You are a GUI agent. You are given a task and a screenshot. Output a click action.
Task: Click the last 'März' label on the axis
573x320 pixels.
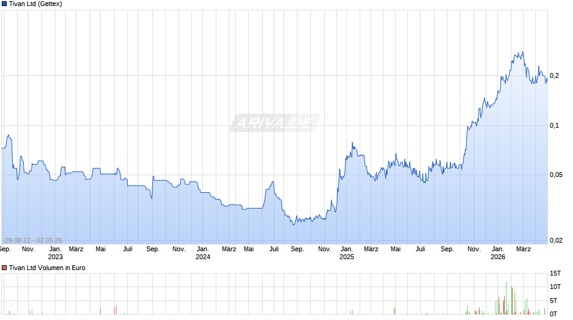click(x=523, y=249)
